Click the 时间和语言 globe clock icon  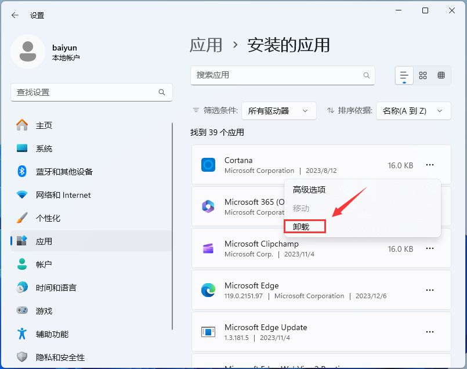(x=22, y=287)
